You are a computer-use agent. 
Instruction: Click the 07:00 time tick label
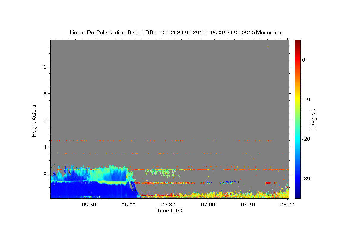click(x=208, y=205)
